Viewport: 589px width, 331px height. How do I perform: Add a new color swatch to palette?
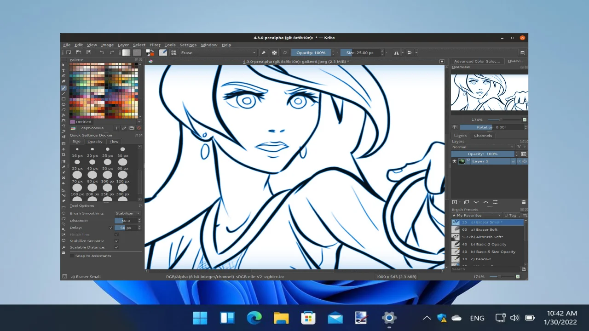click(116, 128)
